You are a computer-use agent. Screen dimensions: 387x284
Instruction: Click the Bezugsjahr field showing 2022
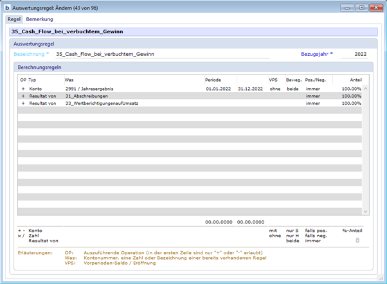point(357,55)
